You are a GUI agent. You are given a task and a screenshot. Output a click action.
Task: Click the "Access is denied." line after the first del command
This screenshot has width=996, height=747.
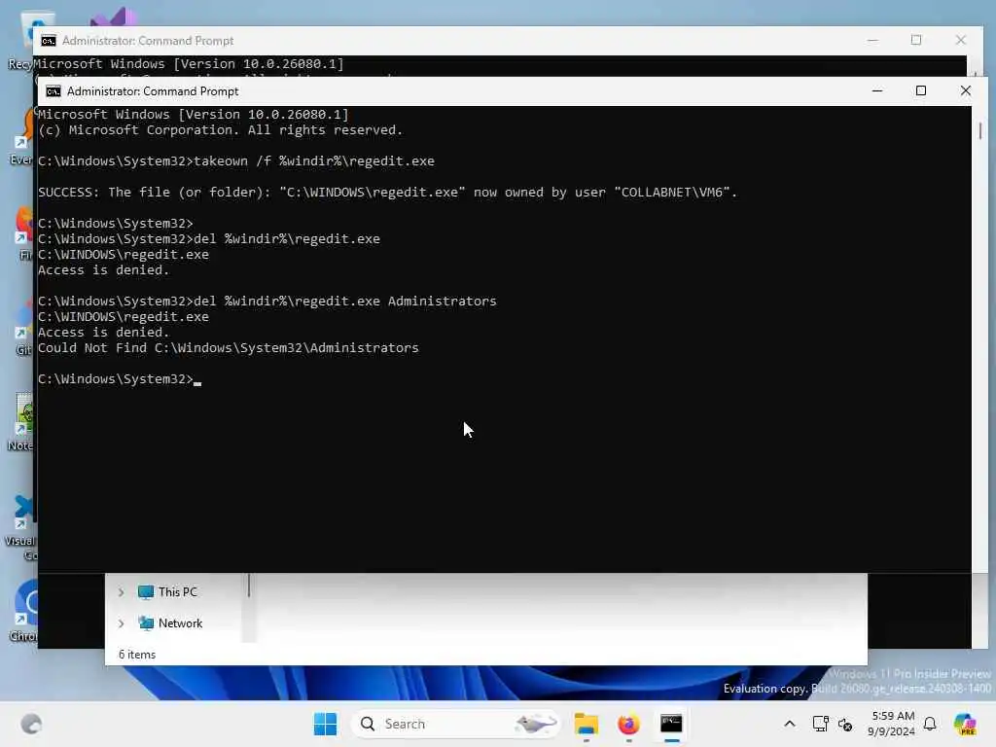pyautogui.click(x=103, y=270)
